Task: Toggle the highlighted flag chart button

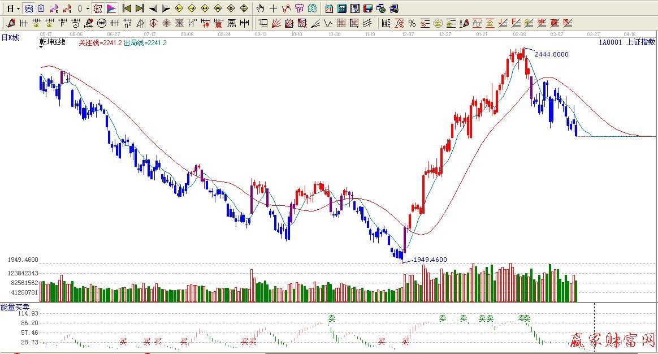Action: tap(111, 8)
